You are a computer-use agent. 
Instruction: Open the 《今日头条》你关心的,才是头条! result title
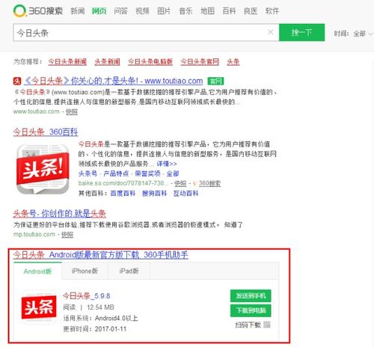(114, 81)
